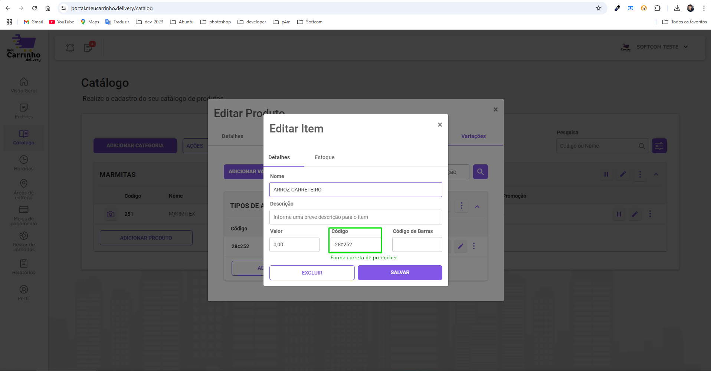Click the purple search magnifier button
The height and width of the screenshot is (371, 711).
coord(480,172)
